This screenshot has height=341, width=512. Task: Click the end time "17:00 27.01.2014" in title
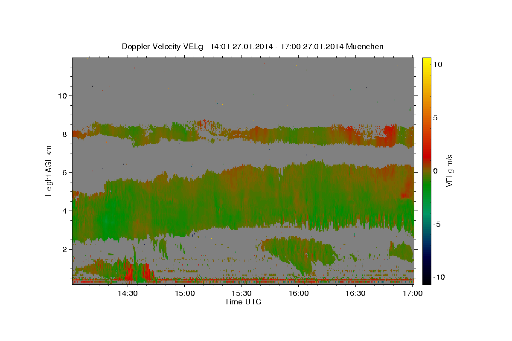point(312,46)
